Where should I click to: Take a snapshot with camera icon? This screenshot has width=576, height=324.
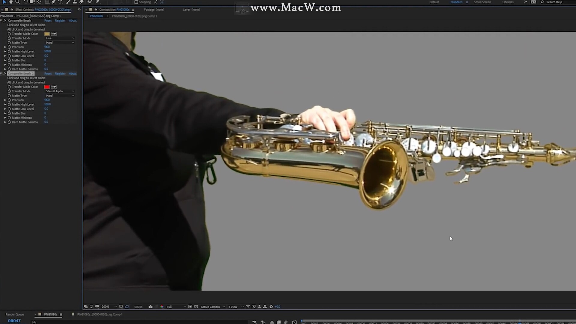151,307
